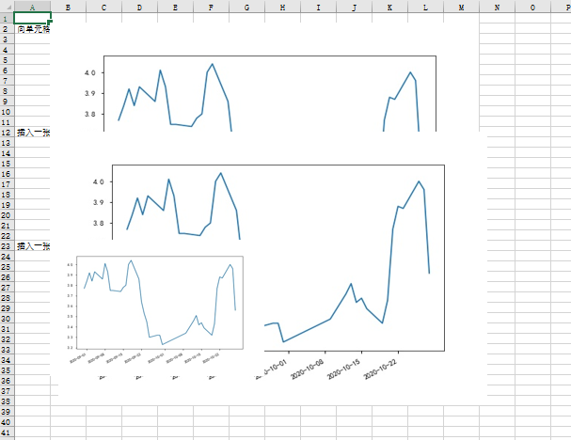The height and width of the screenshot is (440, 571).
Task: Select column F header
Action: coord(211,7)
